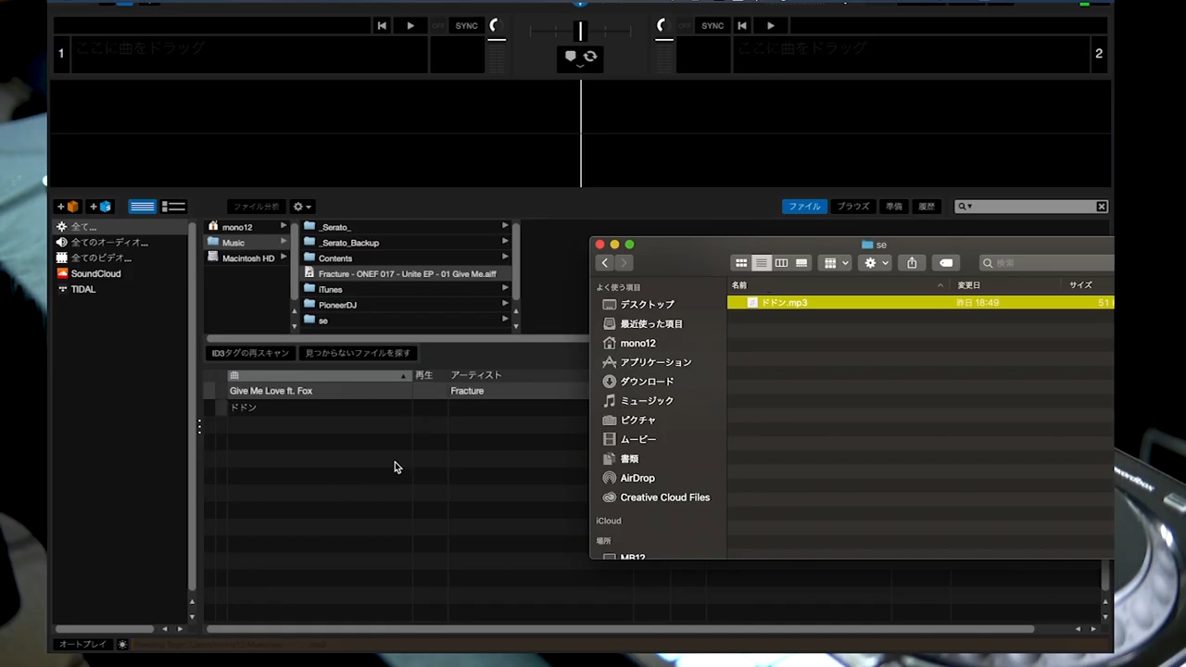
Task: Go forward in the Finder window
Action: coord(624,263)
